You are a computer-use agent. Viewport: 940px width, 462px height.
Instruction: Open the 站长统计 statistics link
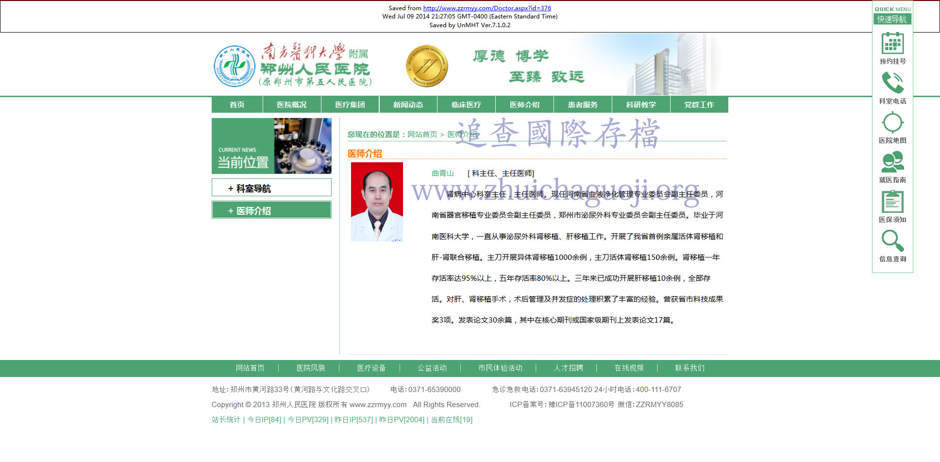coord(226,420)
